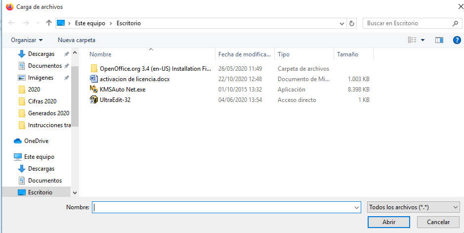
Task: Click the size value '8.398 KB'
Action: pyautogui.click(x=359, y=90)
